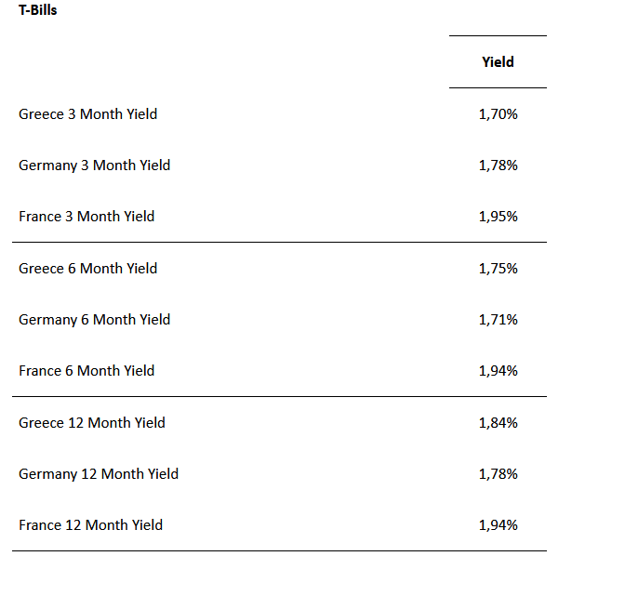
Task: Click the France 12 Month Yield label
Action: [x=90, y=525]
